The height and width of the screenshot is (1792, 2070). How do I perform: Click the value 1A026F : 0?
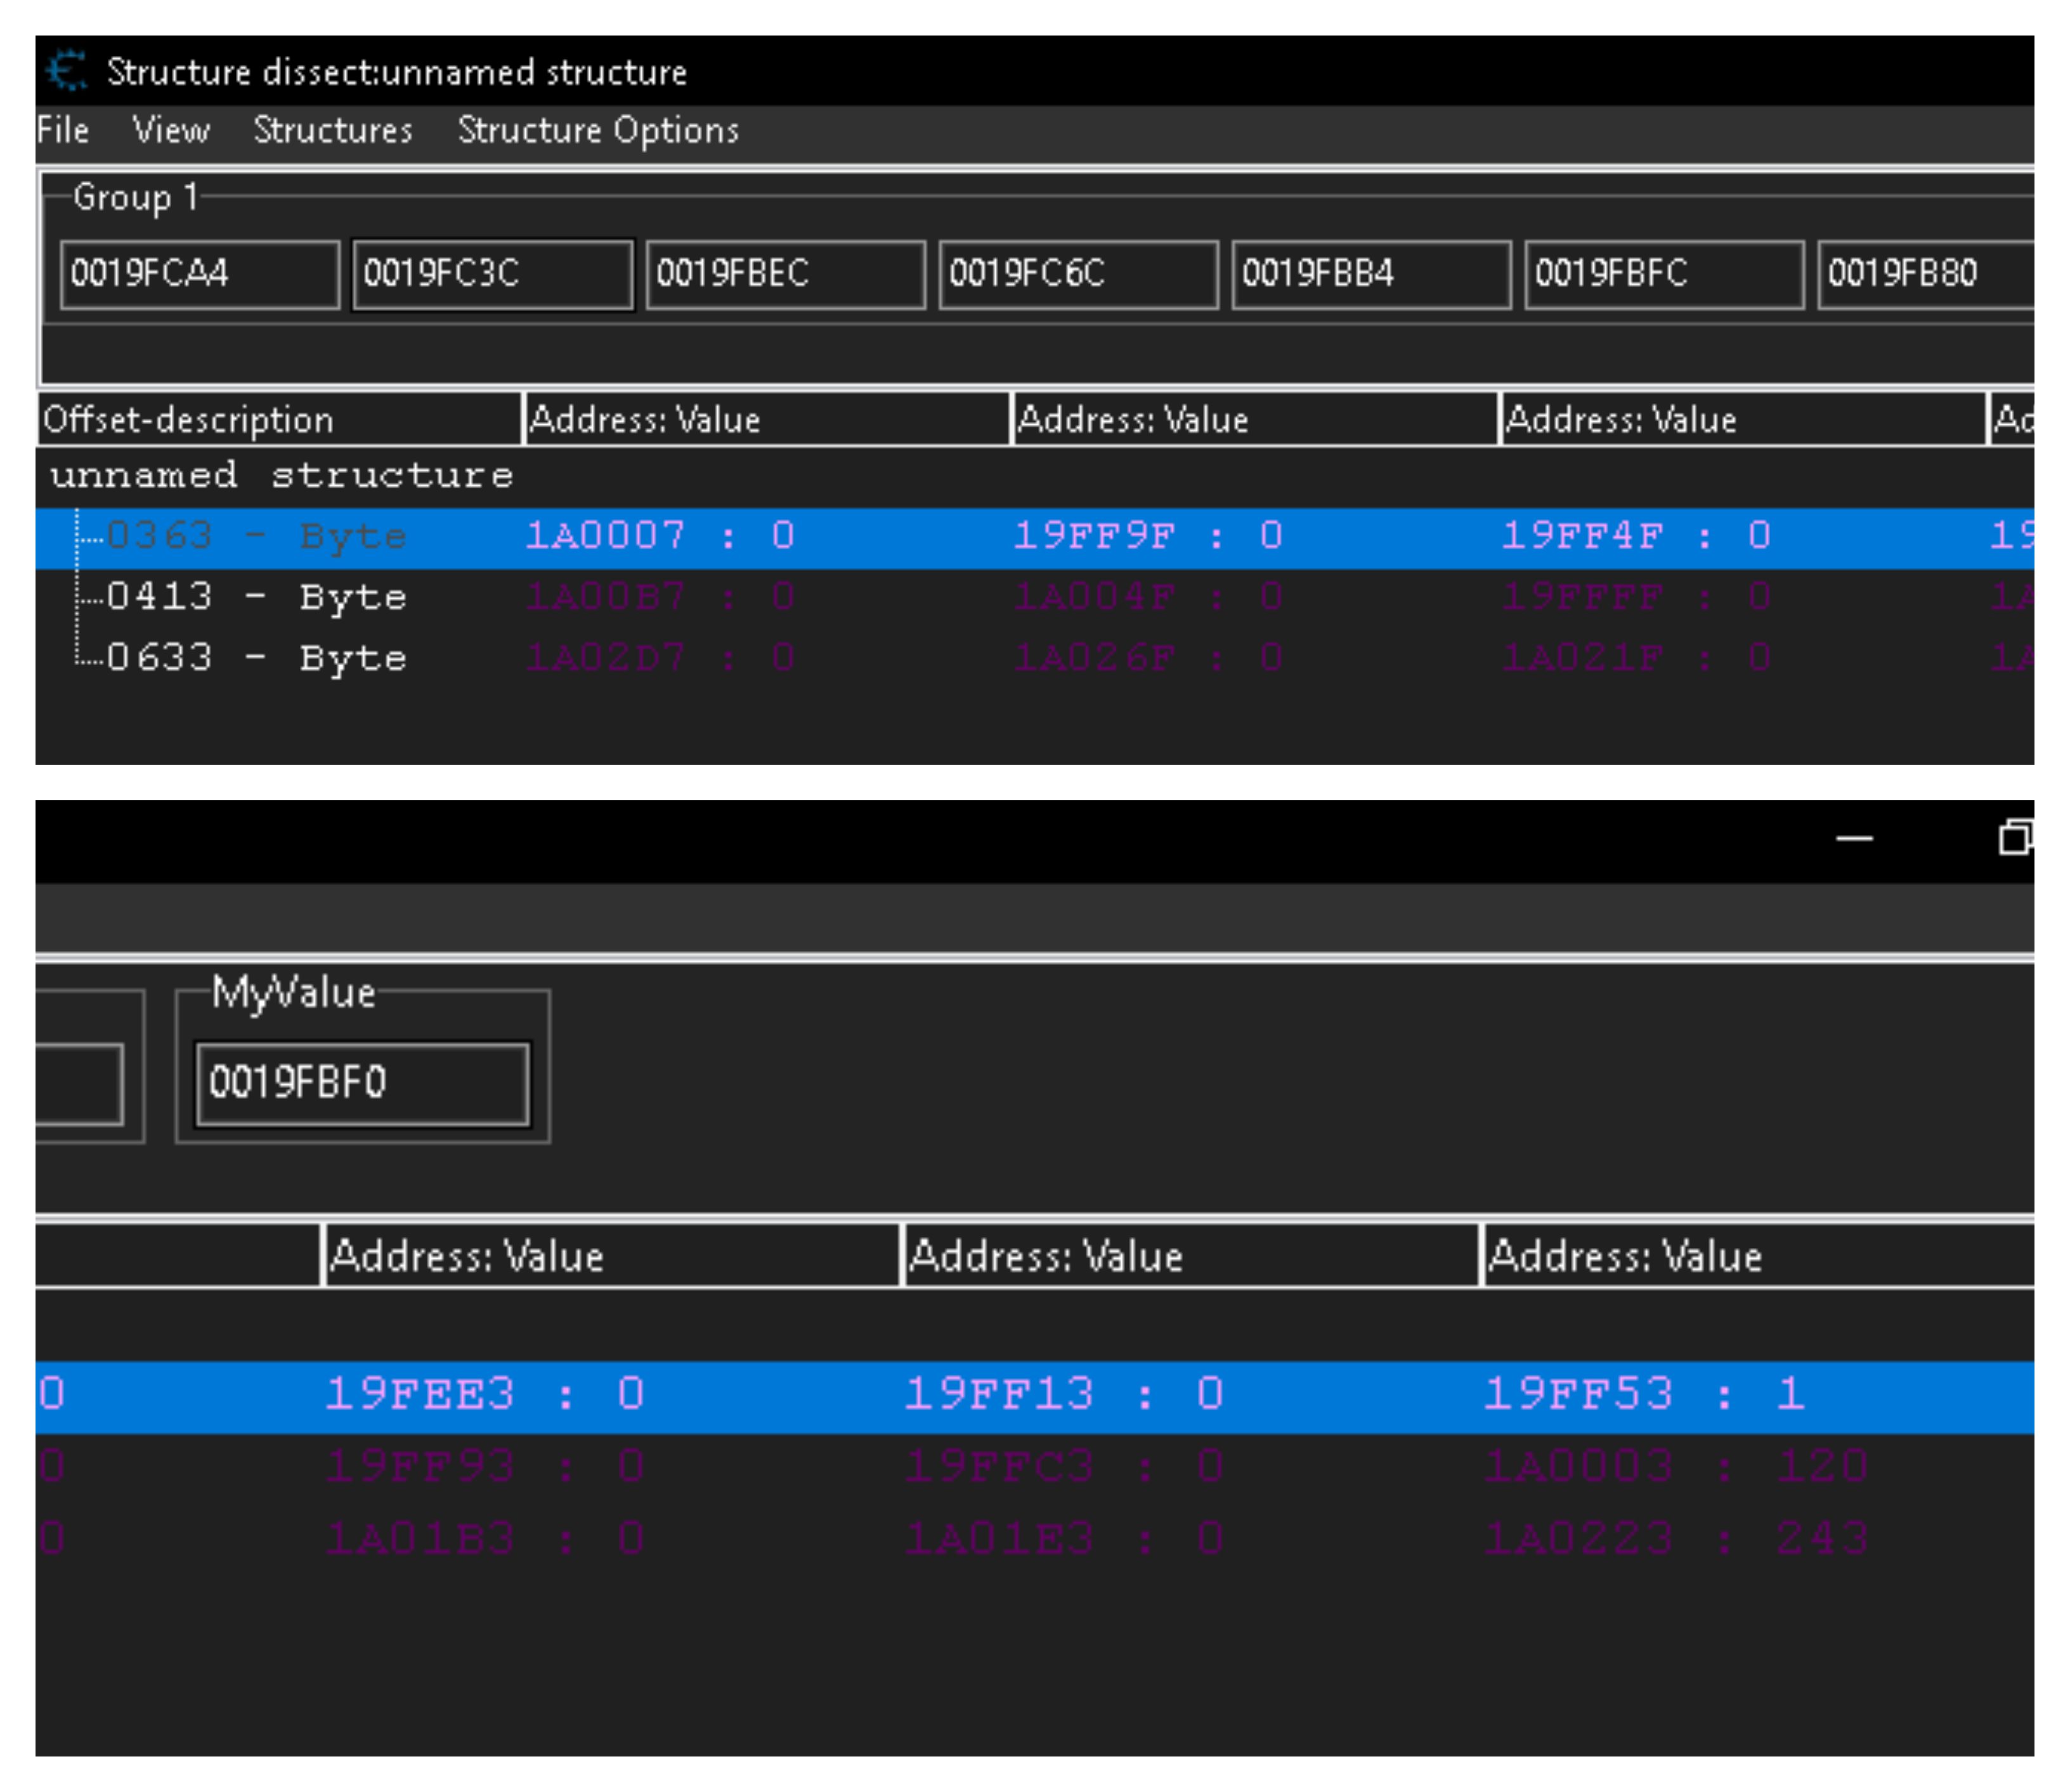click(x=1148, y=659)
